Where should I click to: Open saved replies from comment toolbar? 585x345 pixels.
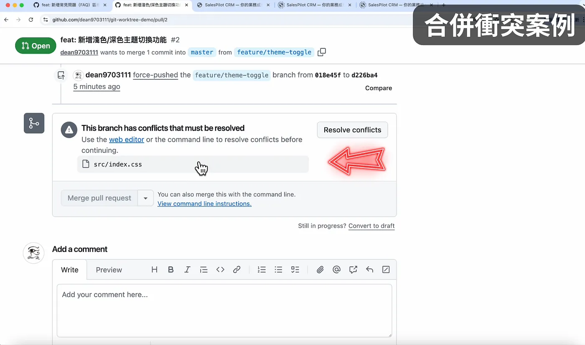(x=369, y=270)
